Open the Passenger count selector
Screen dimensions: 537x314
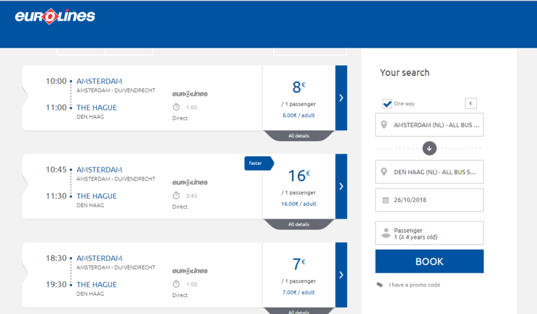[x=430, y=233]
